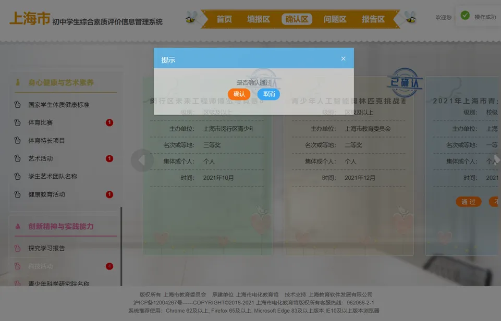Open the 报告区 tab

pyautogui.click(x=373, y=19)
